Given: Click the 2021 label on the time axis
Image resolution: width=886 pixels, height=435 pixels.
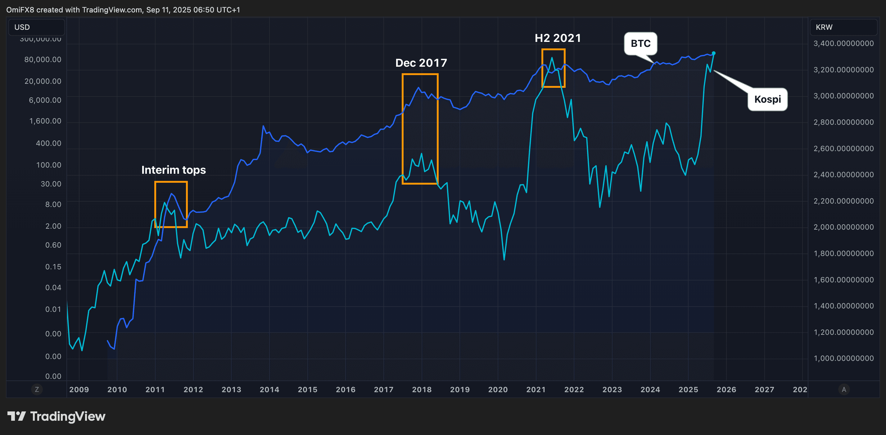Looking at the screenshot, I should coord(536,390).
